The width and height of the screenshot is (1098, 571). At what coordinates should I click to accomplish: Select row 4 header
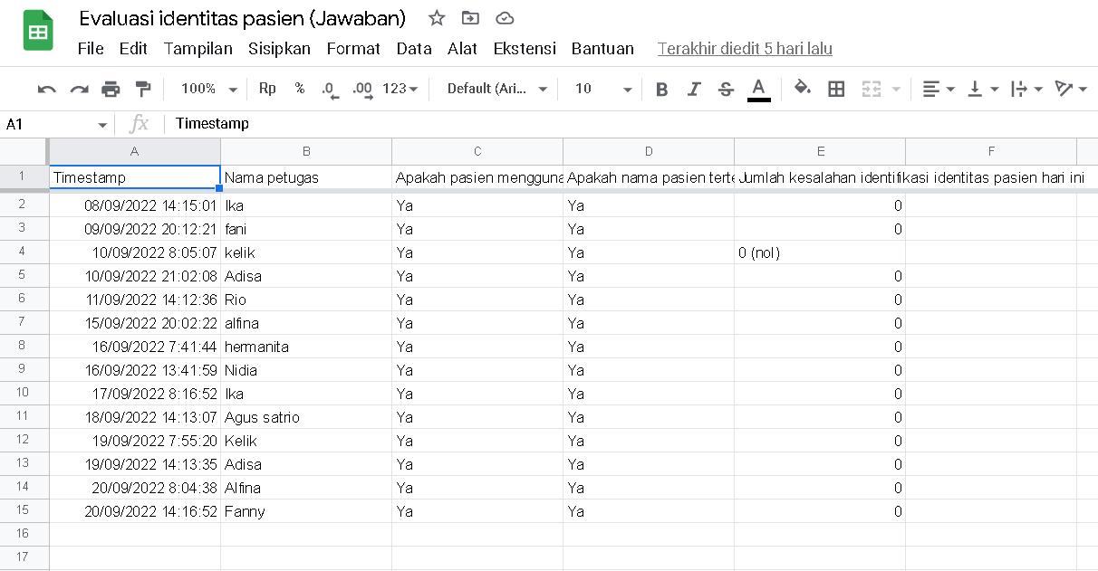coord(24,252)
